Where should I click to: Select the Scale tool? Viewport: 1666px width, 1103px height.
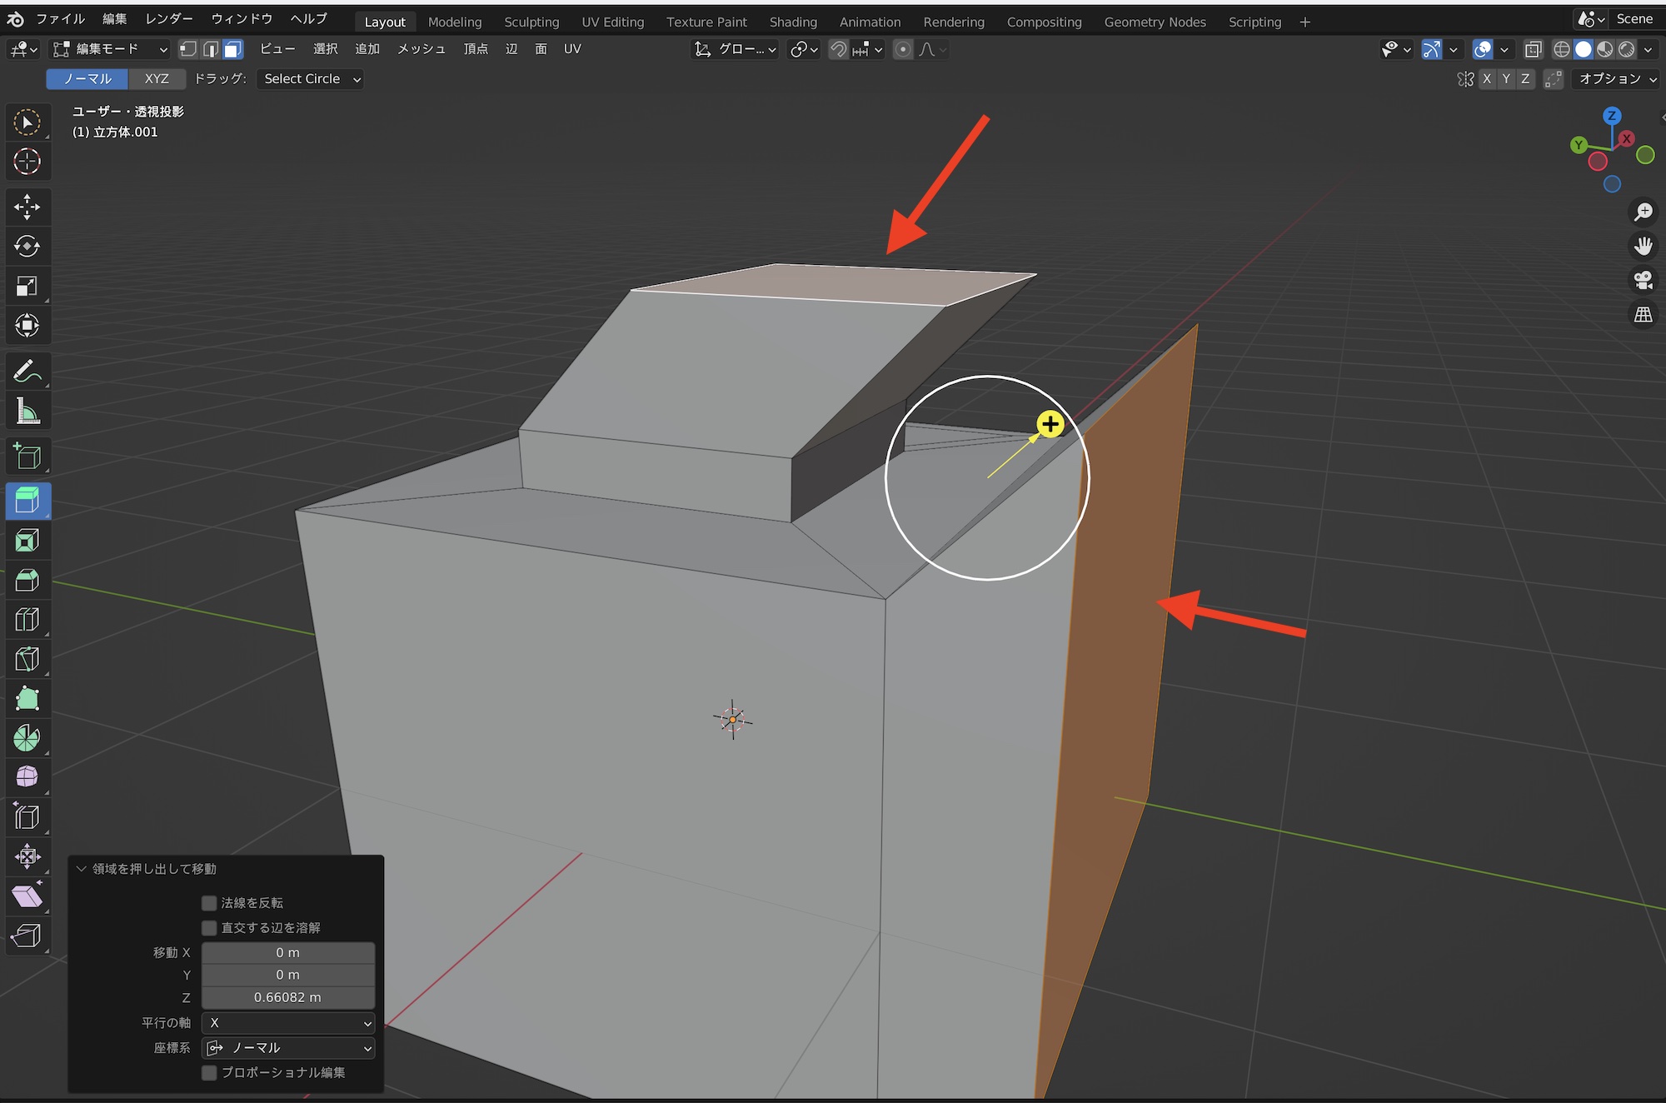[x=27, y=287]
